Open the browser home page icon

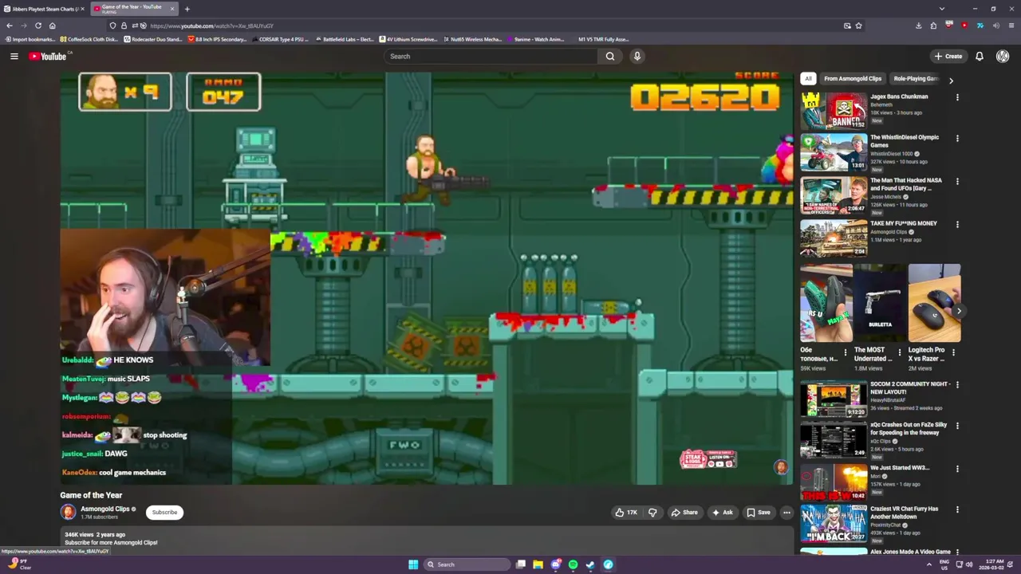point(52,26)
